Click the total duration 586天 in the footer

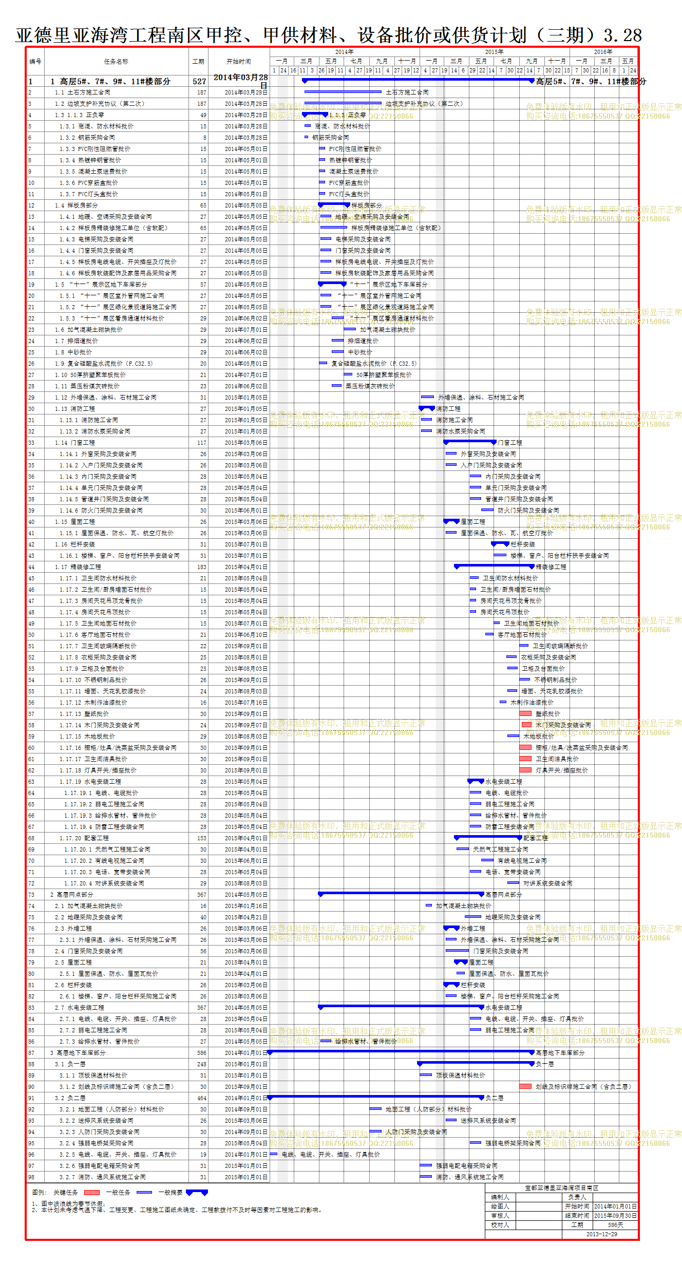click(x=615, y=1225)
